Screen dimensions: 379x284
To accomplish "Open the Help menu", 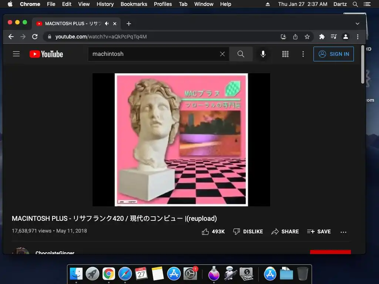I will tap(225, 4).
